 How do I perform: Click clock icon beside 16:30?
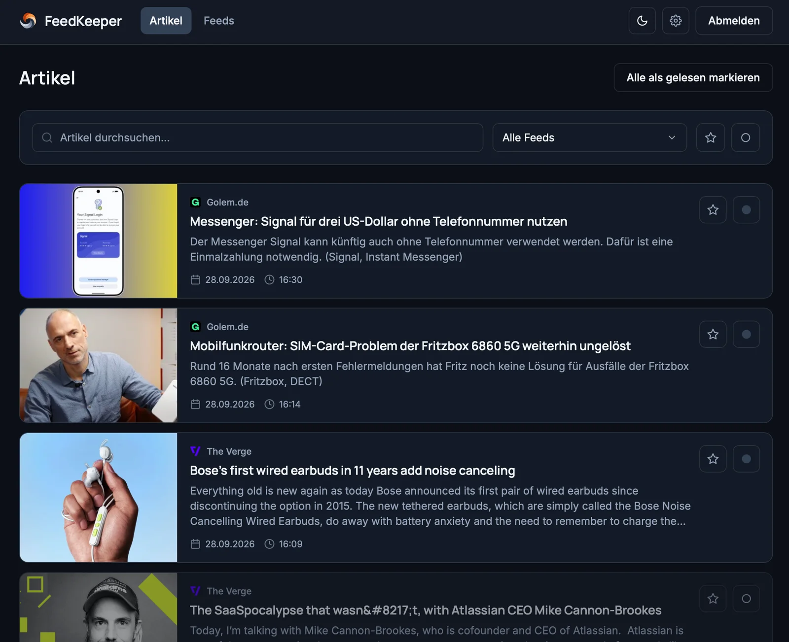(269, 280)
